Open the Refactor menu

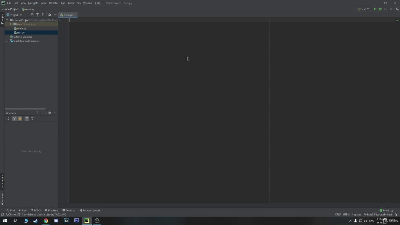coord(53,3)
